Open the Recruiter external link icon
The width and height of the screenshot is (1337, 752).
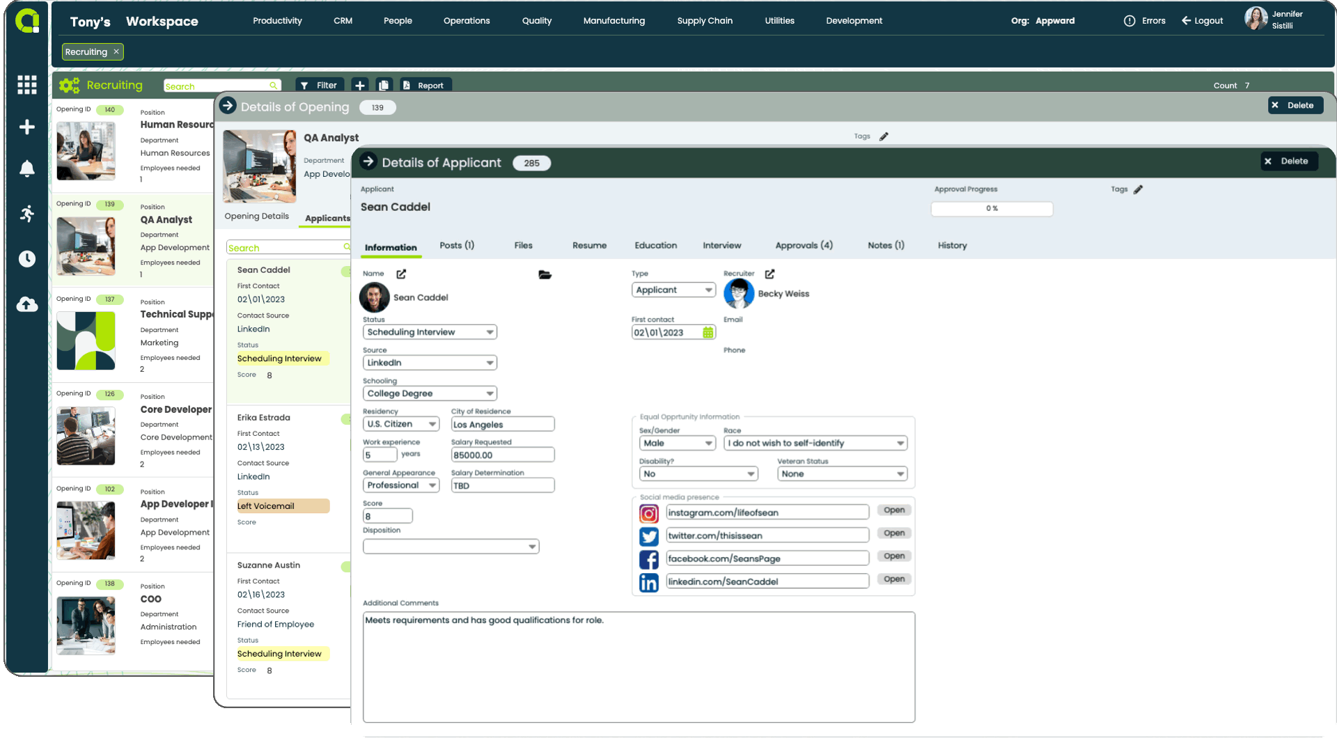769,274
